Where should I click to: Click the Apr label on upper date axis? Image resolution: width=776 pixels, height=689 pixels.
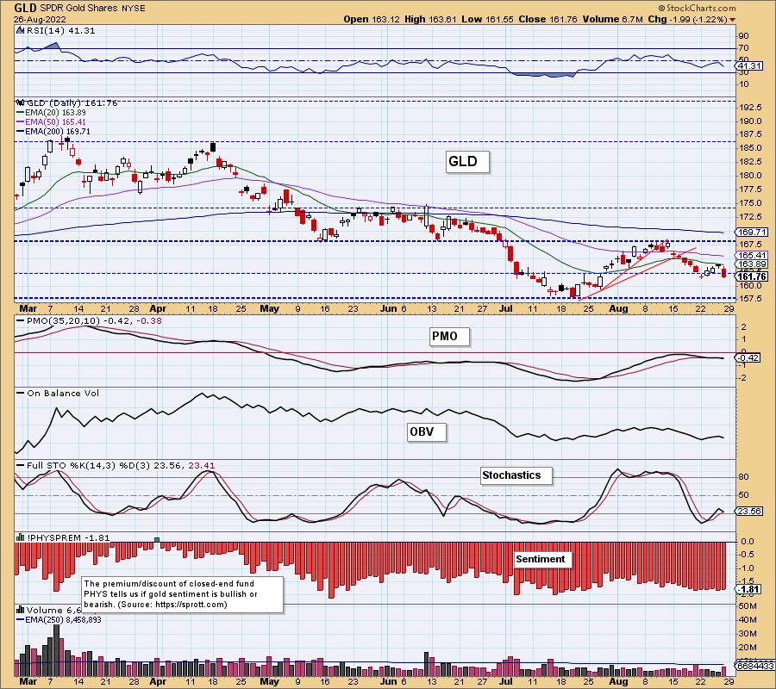coord(158,309)
